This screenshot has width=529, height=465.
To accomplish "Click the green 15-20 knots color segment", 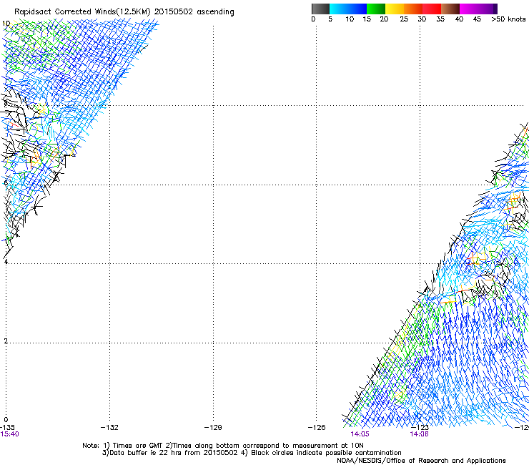I will point(376,9).
